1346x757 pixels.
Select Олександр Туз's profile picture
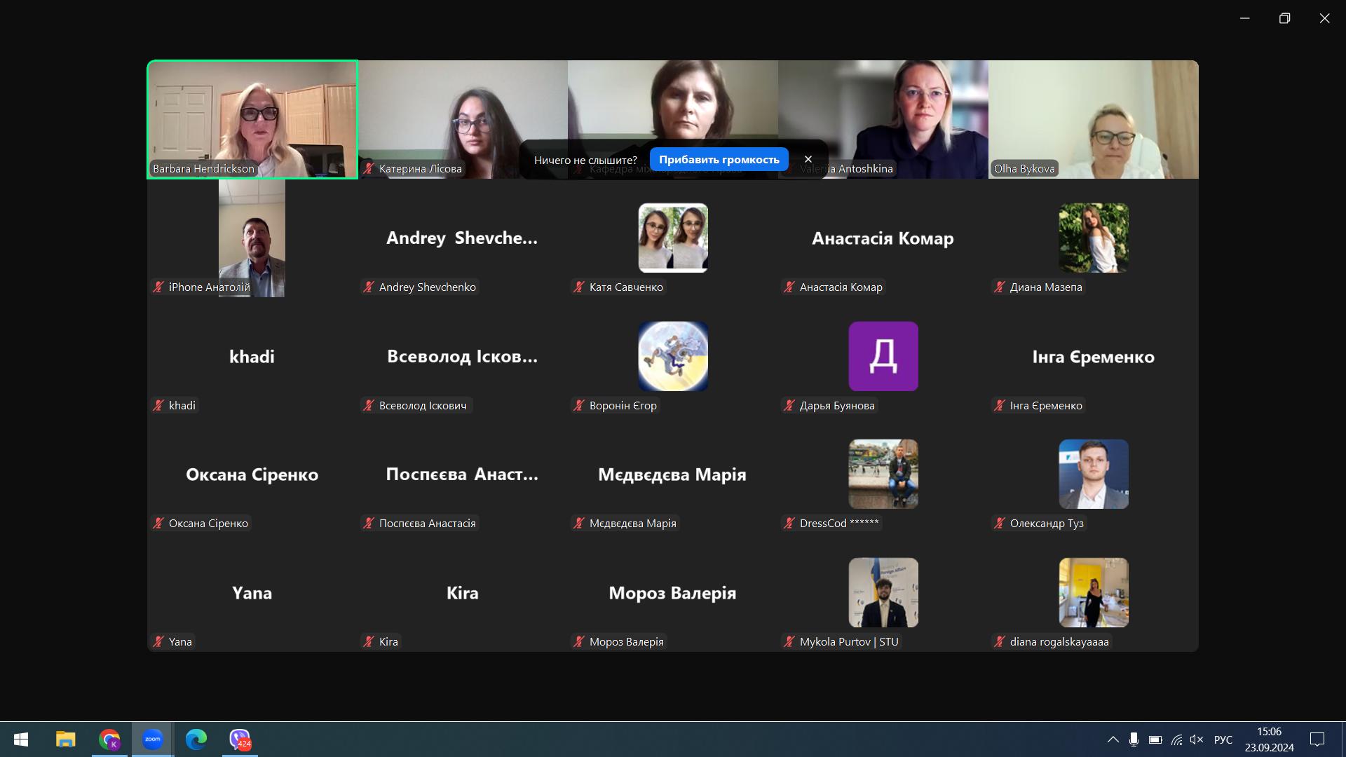[x=1094, y=474]
